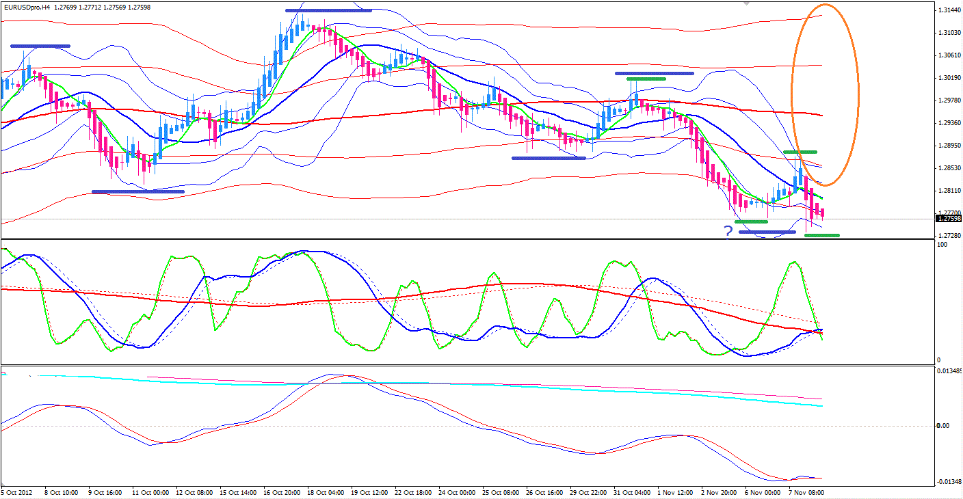Image resolution: width=963 pixels, height=499 pixels.
Task: Click the 12 Oct 08:00 time label
Action: tap(195, 491)
